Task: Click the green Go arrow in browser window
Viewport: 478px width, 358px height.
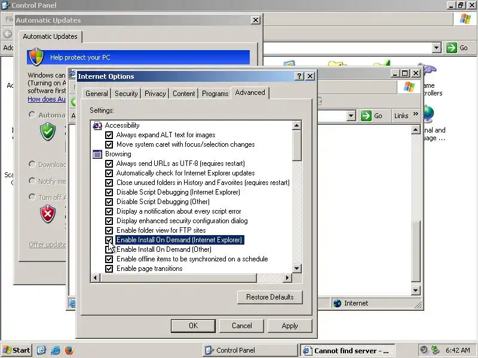Action: 366,116
